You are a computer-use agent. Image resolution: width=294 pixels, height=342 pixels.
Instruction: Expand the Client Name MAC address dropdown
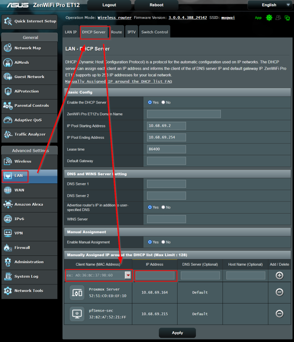pyautogui.click(x=128, y=275)
